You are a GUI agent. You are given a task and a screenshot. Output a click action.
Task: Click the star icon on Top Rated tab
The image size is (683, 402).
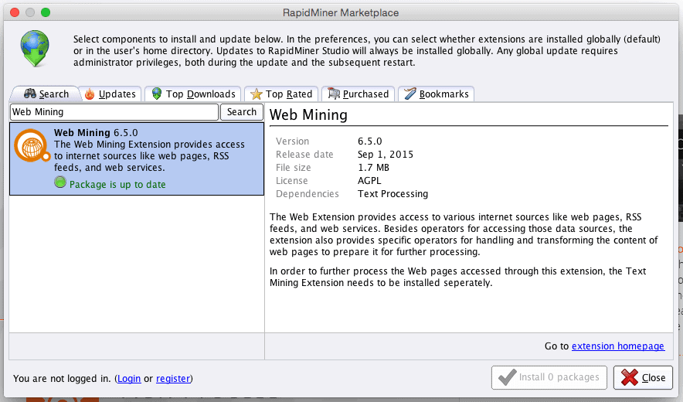[257, 94]
